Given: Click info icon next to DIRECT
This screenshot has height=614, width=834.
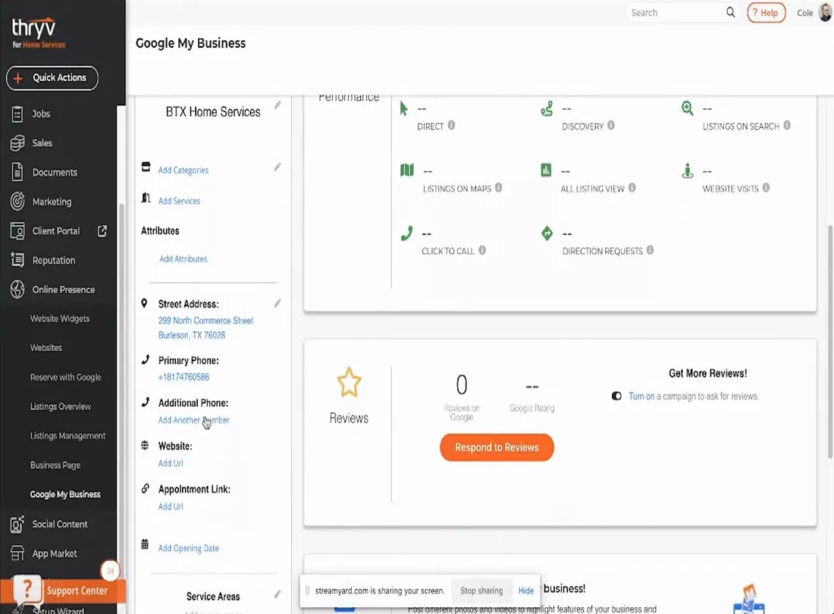Looking at the screenshot, I should coord(451,126).
